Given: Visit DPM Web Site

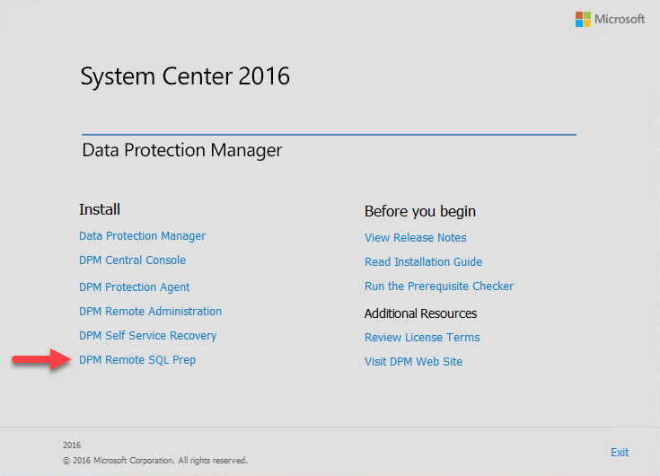Looking at the screenshot, I should coord(413,362).
